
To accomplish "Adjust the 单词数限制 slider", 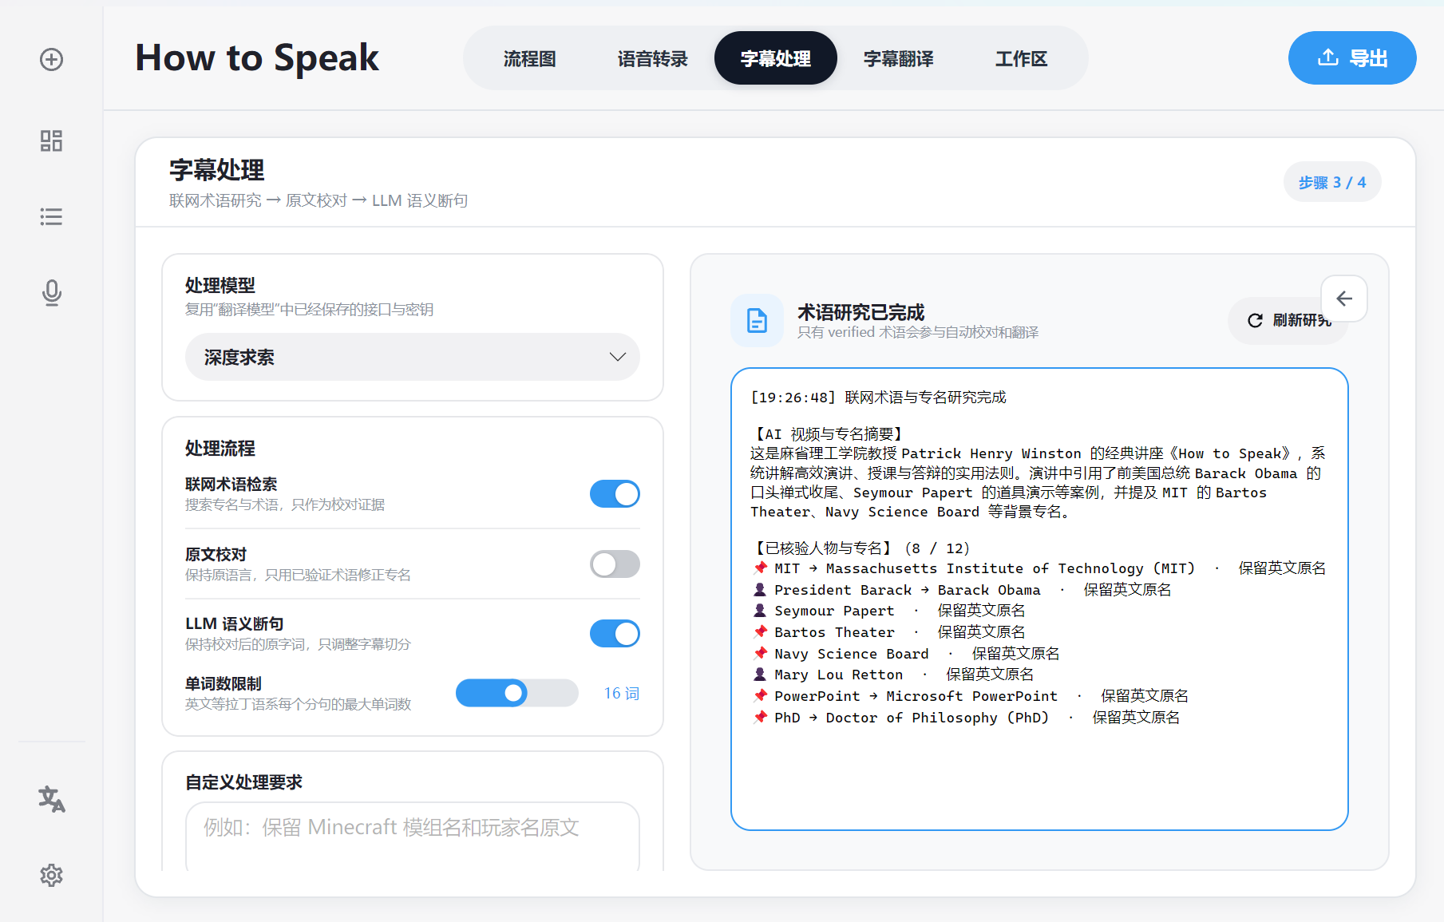I will click(x=516, y=693).
